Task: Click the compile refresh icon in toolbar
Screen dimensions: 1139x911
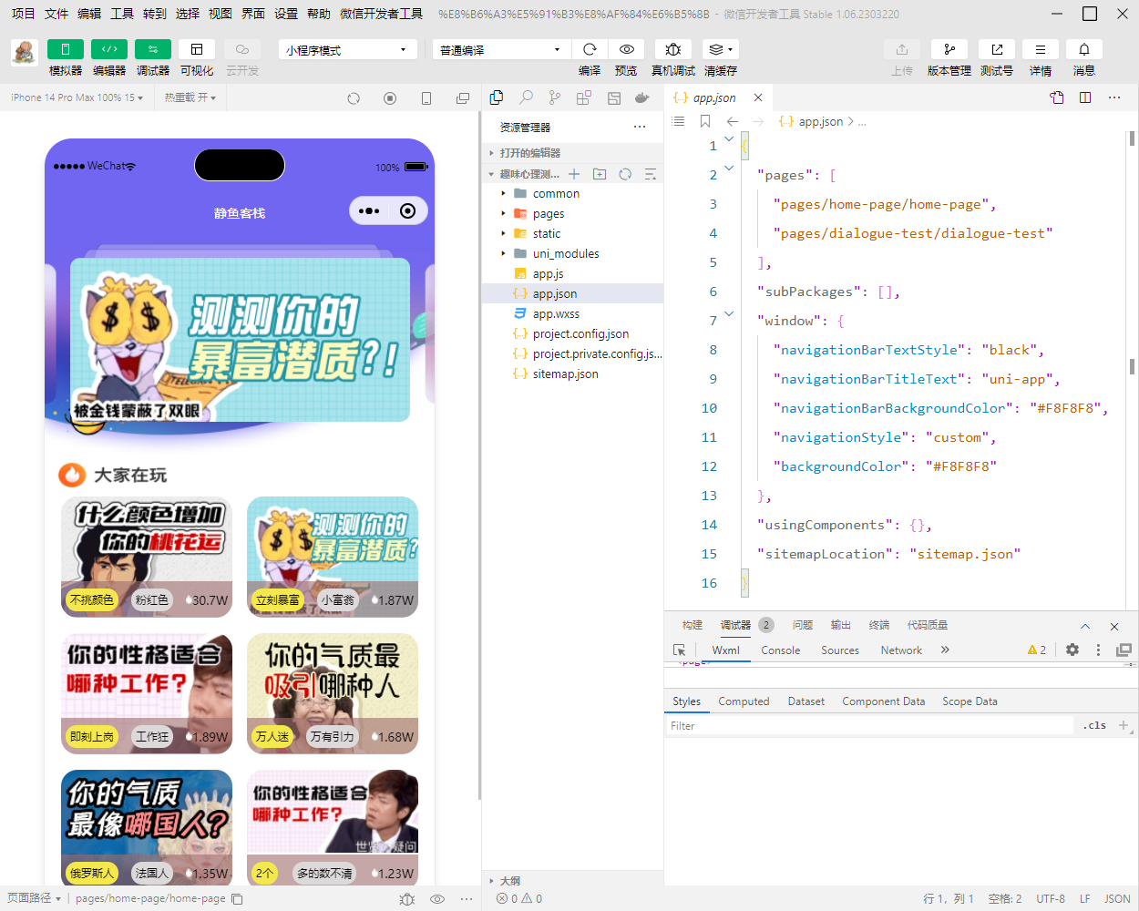Action: click(x=590, y=49)
